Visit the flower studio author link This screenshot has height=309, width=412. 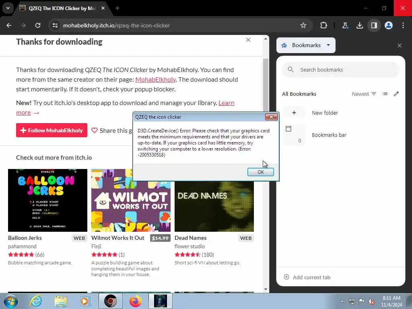(190, 247)
